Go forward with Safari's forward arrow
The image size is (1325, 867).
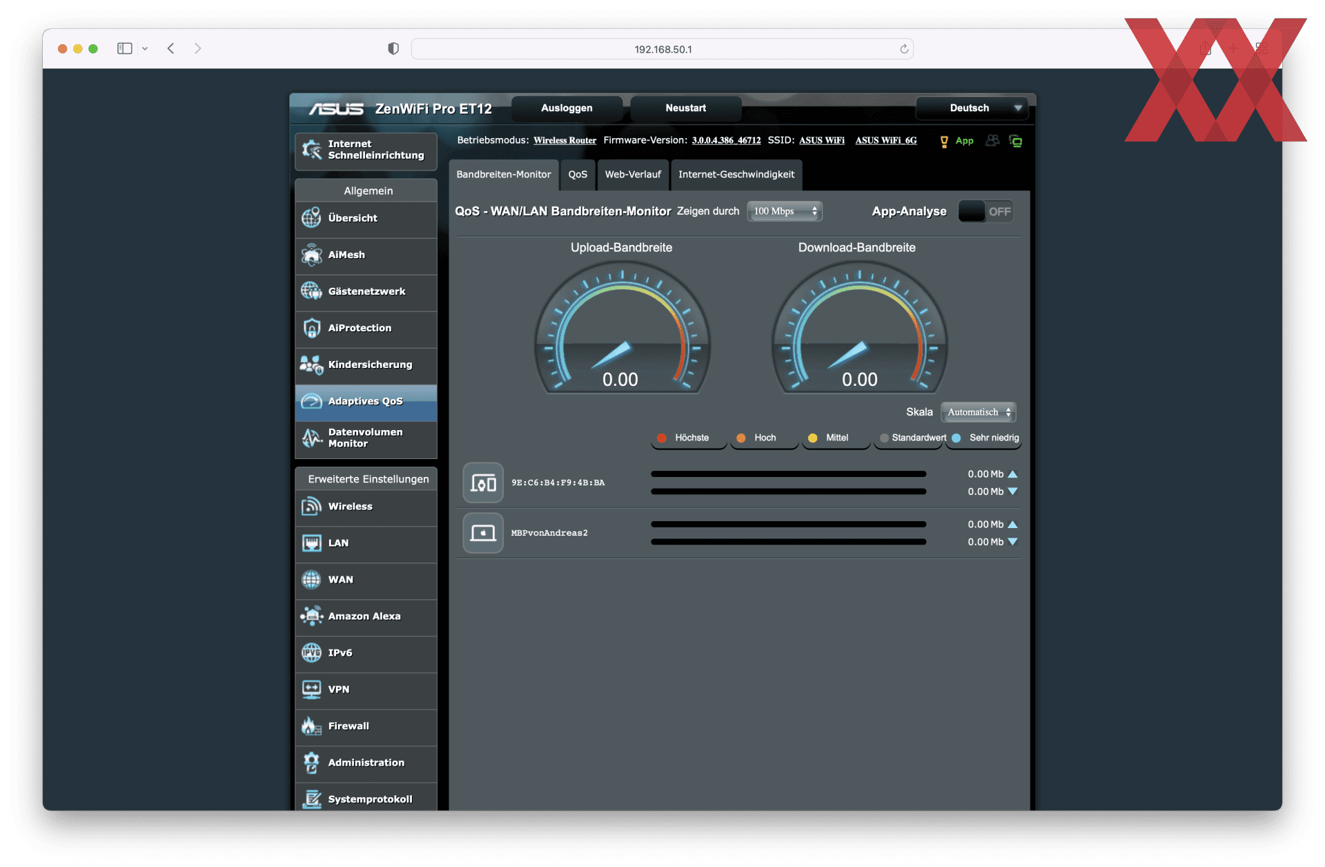coord(198,48)
